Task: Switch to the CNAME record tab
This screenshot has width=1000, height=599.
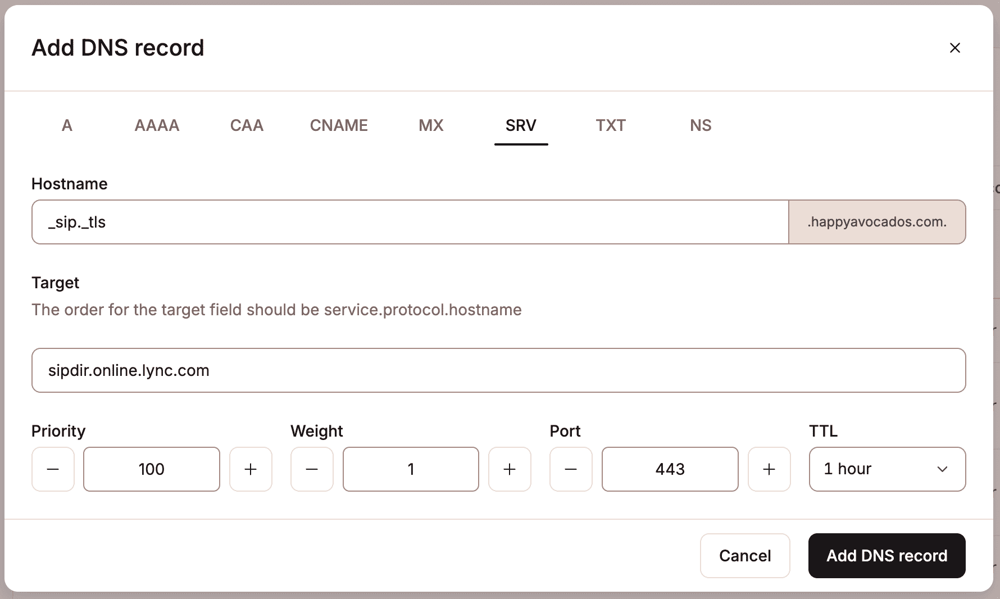Action: point(338,125)
